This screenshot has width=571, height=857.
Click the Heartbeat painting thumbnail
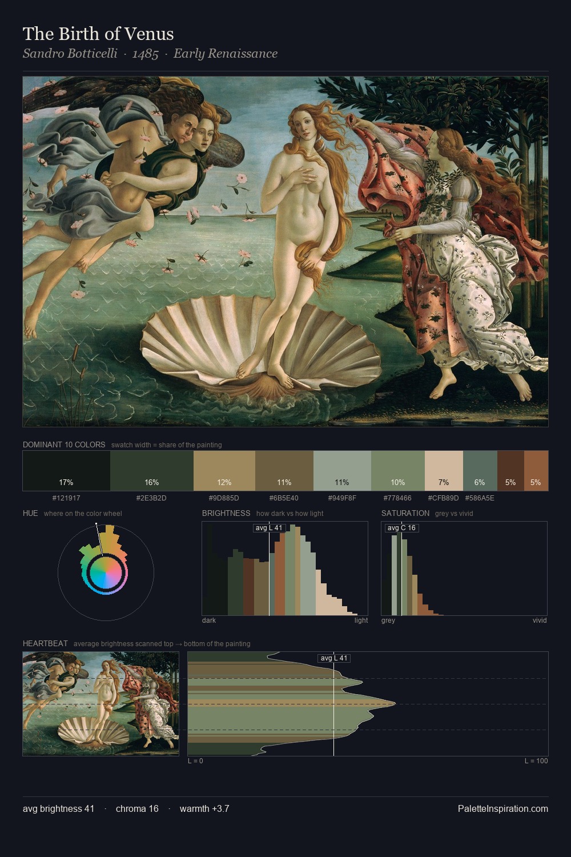[100, 704]
